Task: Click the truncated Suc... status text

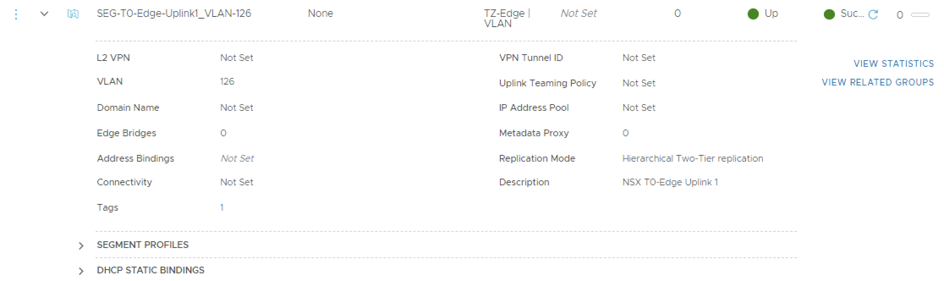Action: 852,14
